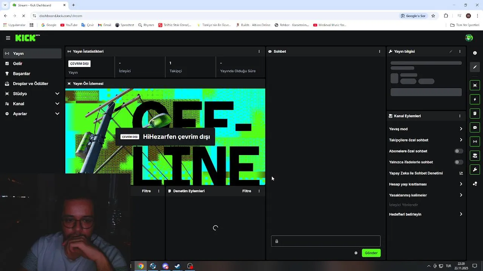Open Droplar ve Ödüller page
Screen dimensions: 483x271
(x=32, y=84)
